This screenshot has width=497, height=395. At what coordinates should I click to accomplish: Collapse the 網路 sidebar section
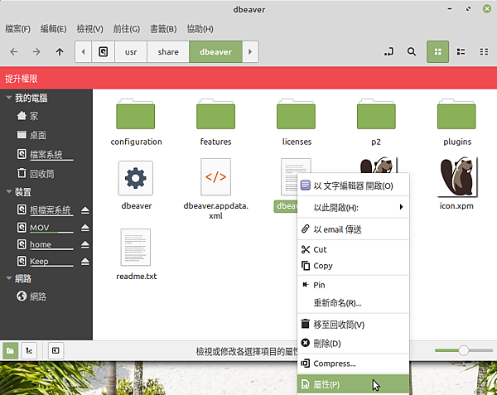9,278
